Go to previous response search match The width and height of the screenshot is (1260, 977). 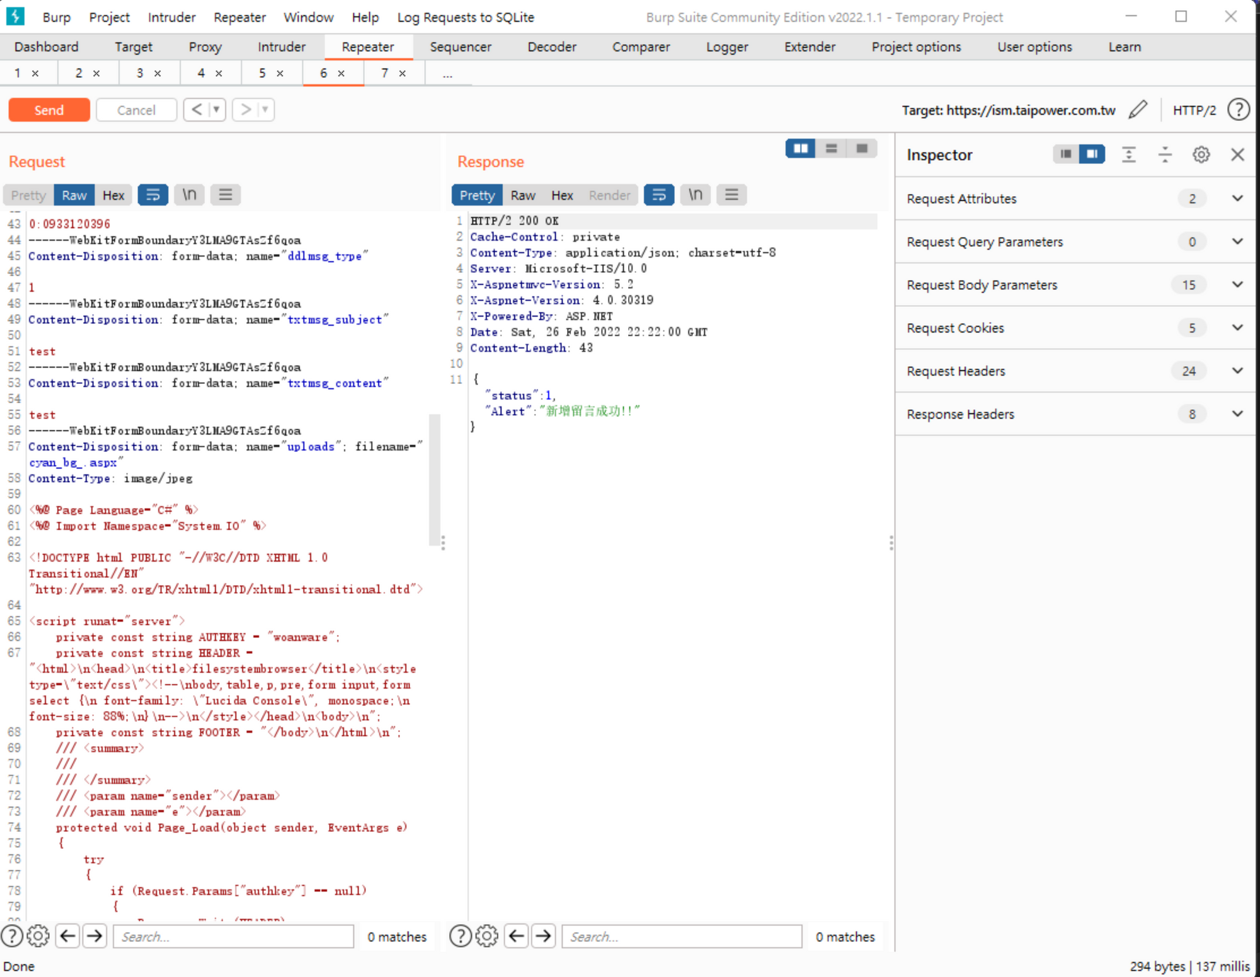(517, 936)
